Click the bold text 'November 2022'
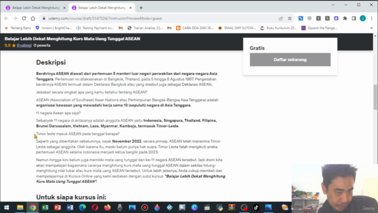This screenshot has width=378, height=213. 126,141
